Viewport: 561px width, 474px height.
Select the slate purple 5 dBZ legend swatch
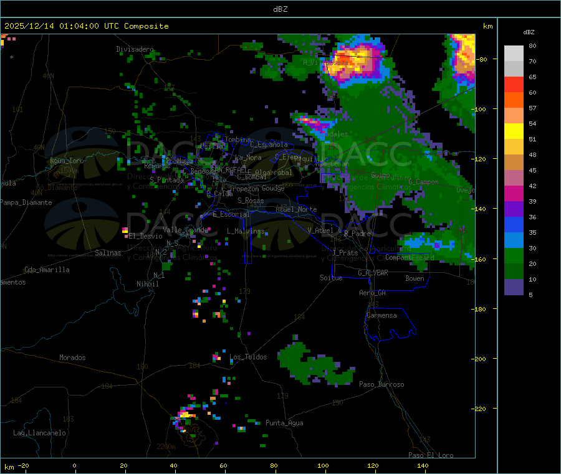pyautogui.click(x=514, y=287)
